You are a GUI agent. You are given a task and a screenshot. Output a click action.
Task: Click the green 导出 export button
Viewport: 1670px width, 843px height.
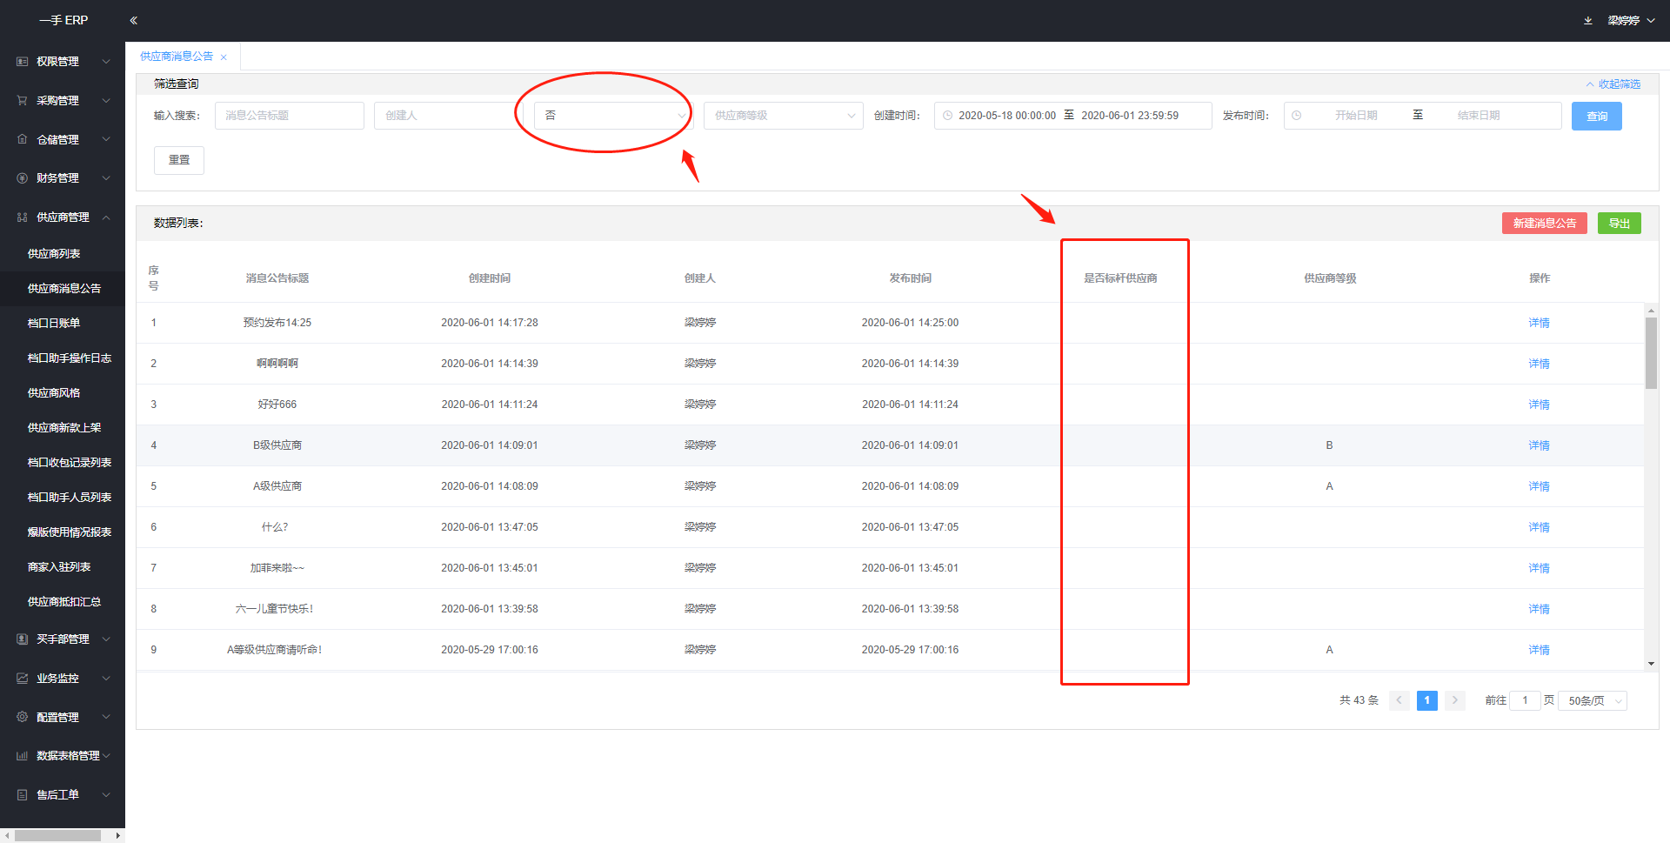(1619, 224)
